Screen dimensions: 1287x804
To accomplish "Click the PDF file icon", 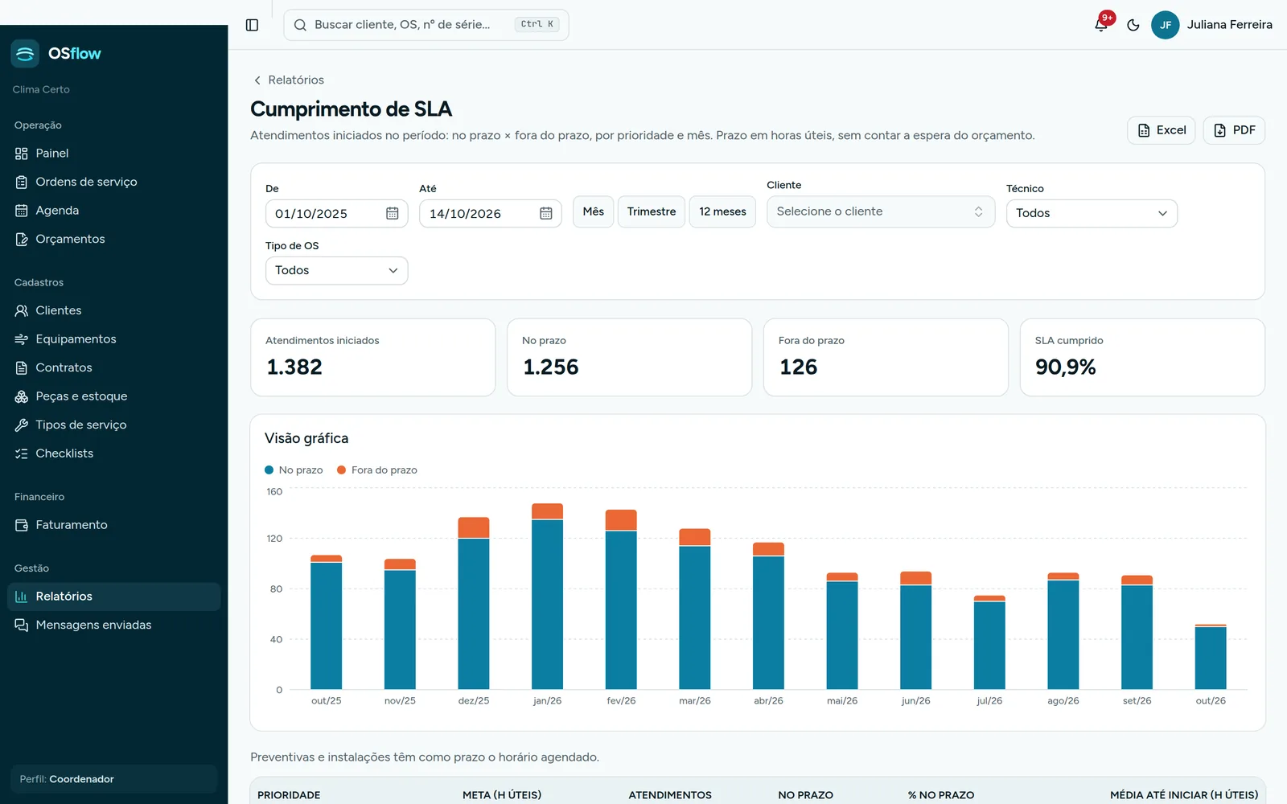I will (x=1220, y=130).
